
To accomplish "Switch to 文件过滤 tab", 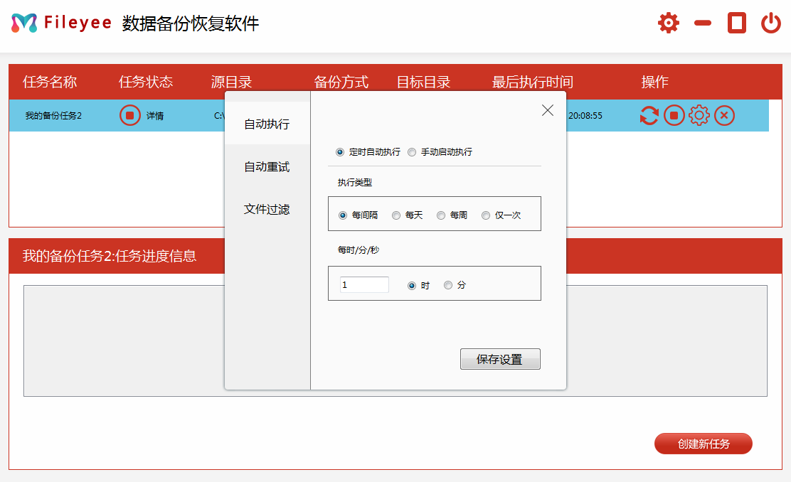I will coord(267,210).
